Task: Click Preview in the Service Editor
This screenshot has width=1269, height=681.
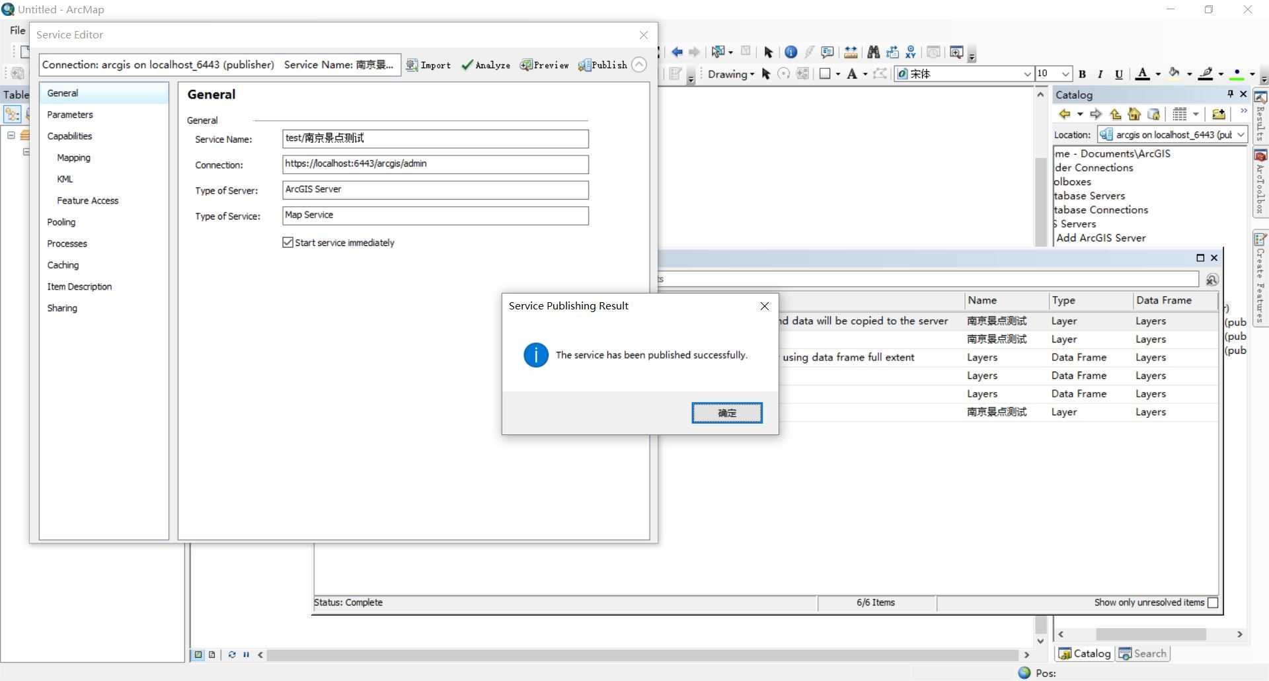Action: pyautogui.click(x=545, y=65)
